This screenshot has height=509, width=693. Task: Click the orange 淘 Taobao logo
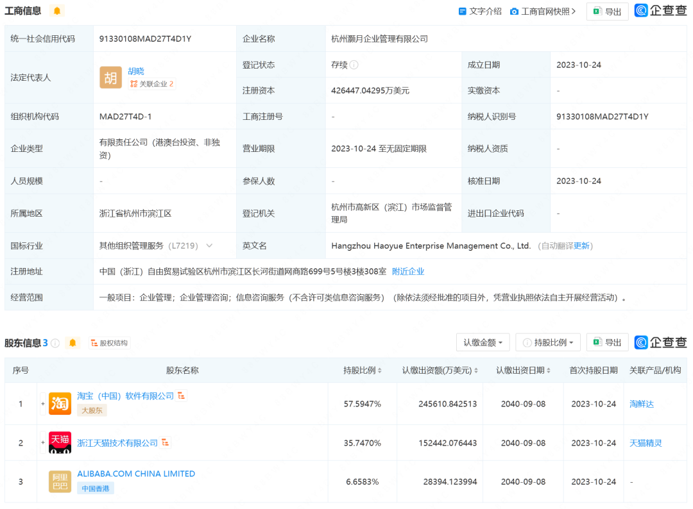[60, 403]
